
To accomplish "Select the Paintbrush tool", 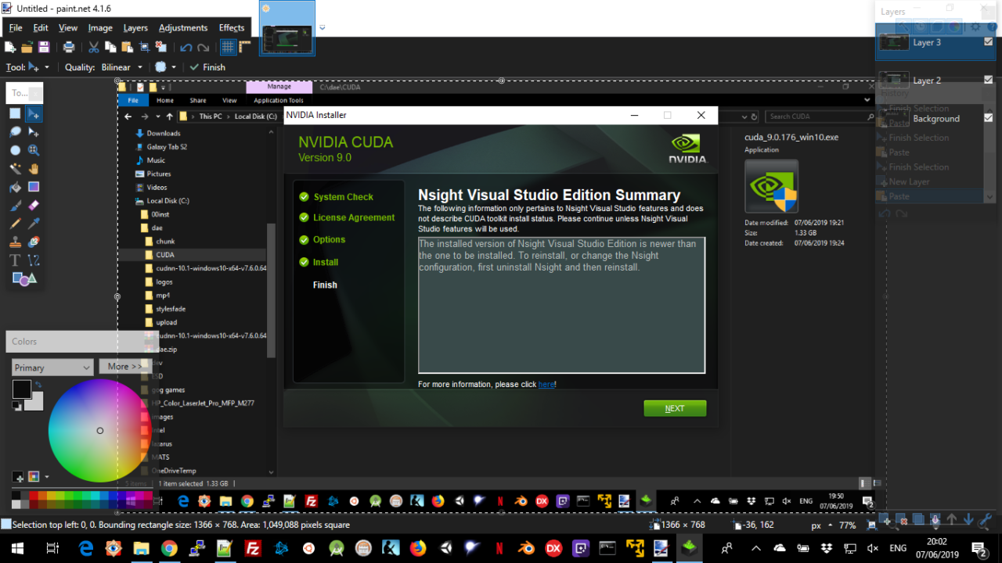I will coord(15,206).
